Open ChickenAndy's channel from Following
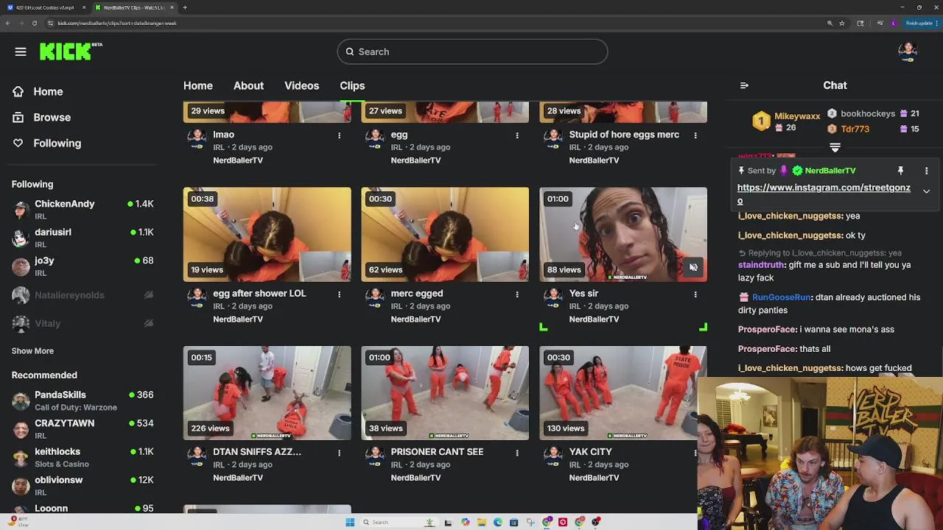The image size is (943, 530). click(x=83, y=209)
